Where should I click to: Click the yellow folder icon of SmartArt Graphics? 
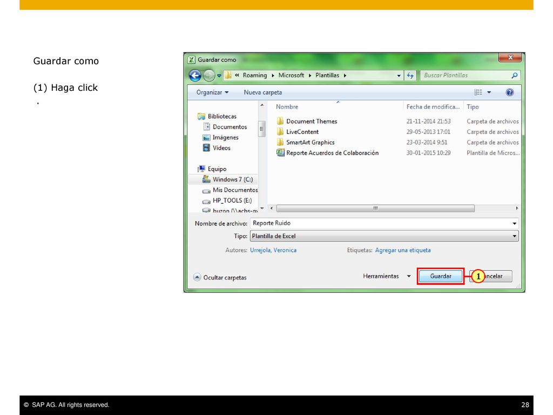[280, 142]
